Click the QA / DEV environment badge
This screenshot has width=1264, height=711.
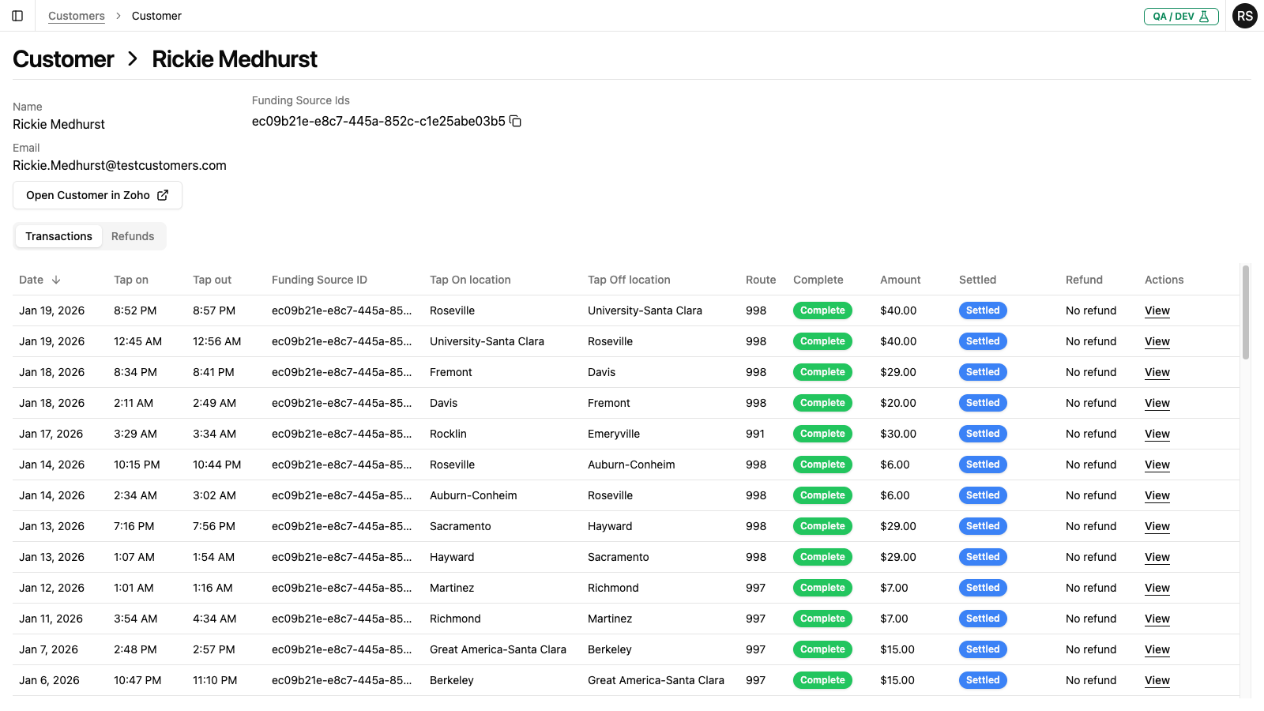(x=1180, y=16)
